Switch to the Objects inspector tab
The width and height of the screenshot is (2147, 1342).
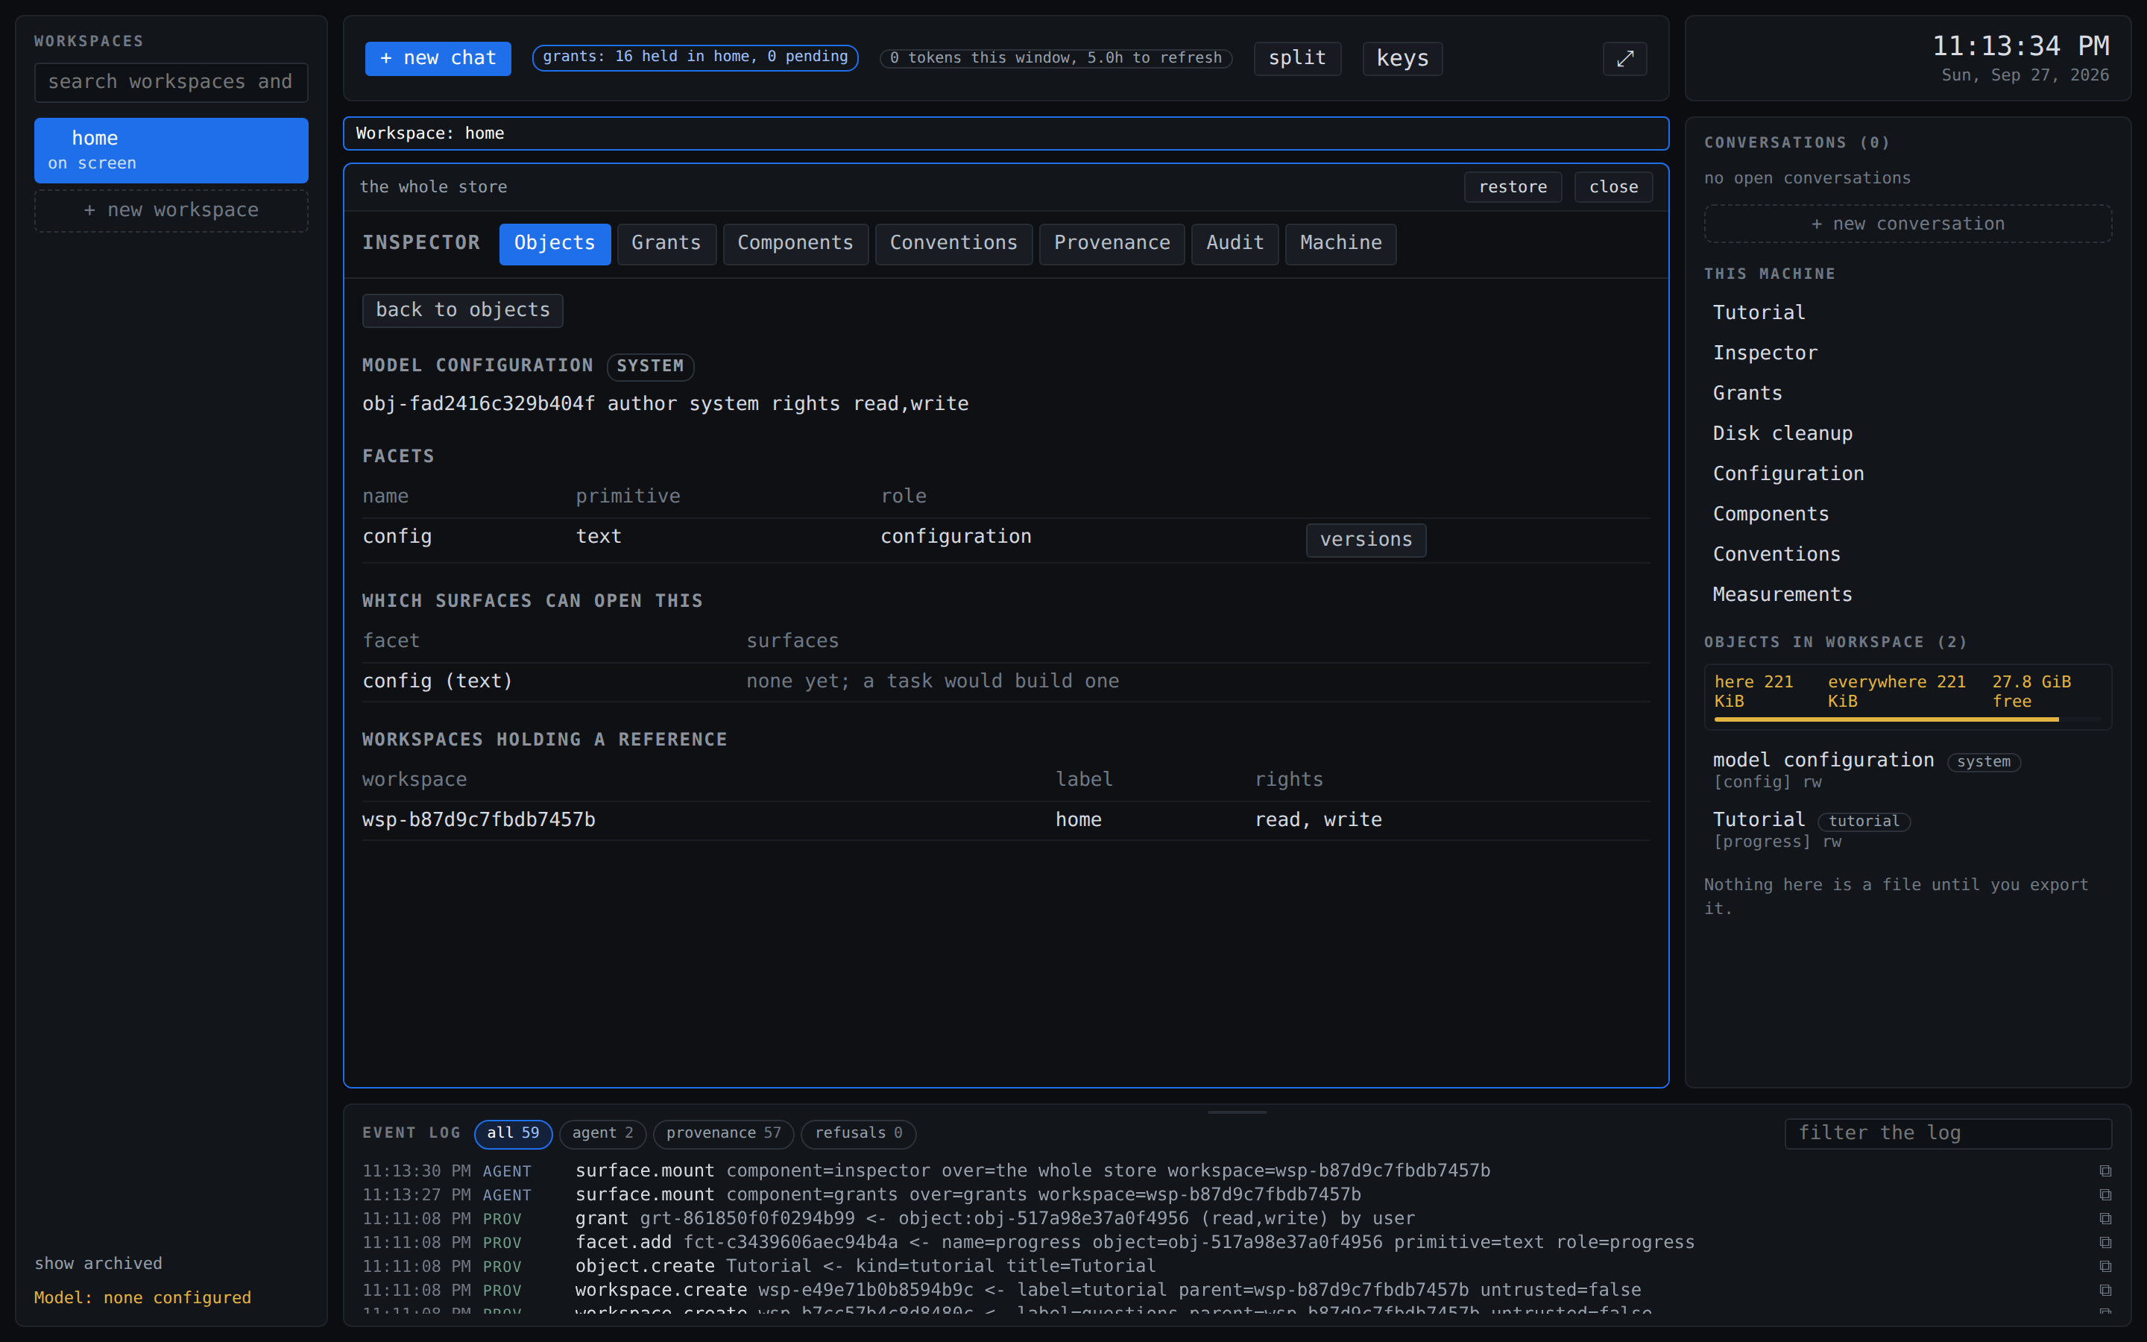coord(555,244)
